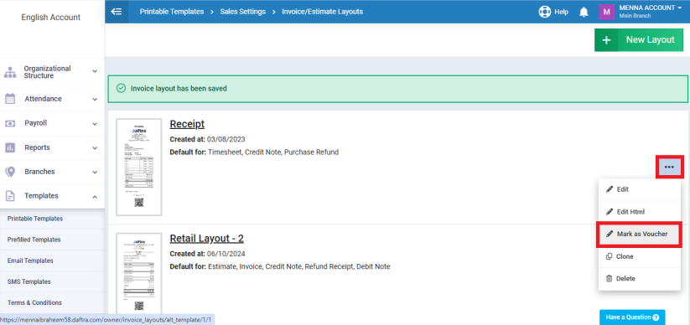Click the Attendance calendar icon
This screenshot has width=690, height=325.
point(10,99)
